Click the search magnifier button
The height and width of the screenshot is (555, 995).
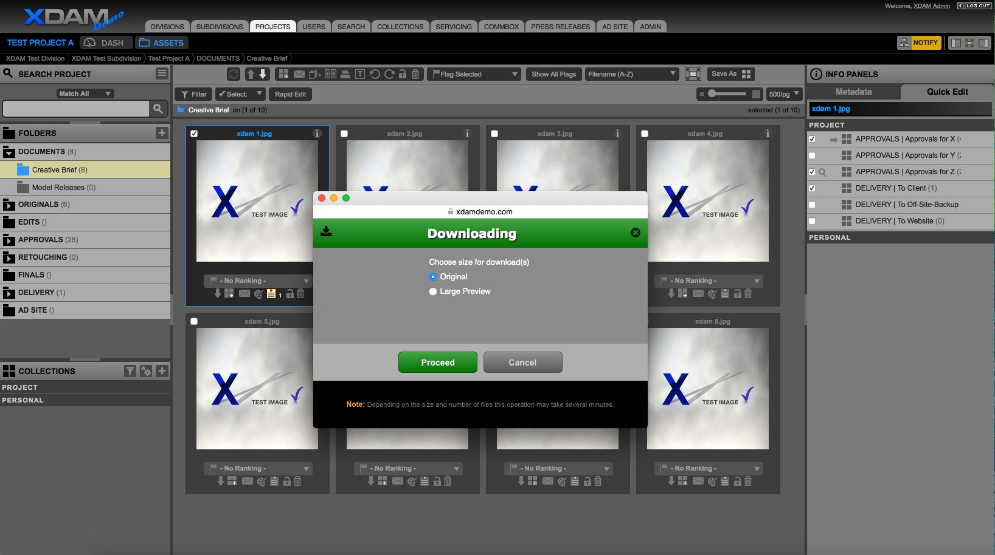(158, 109)
